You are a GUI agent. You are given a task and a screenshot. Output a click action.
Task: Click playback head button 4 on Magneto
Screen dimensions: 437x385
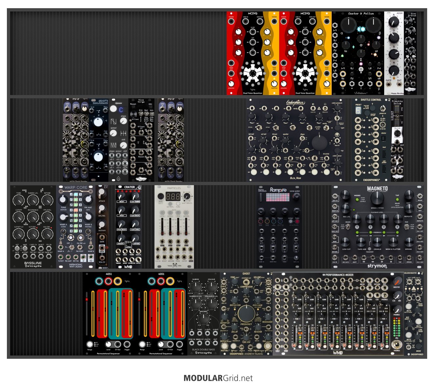pos(397,227)
